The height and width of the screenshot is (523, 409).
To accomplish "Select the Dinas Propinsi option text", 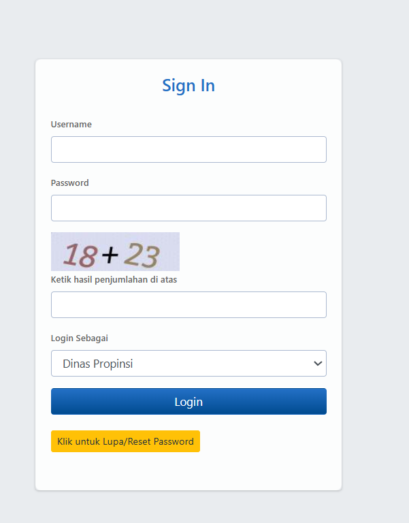I will click(x=97, y=364).
